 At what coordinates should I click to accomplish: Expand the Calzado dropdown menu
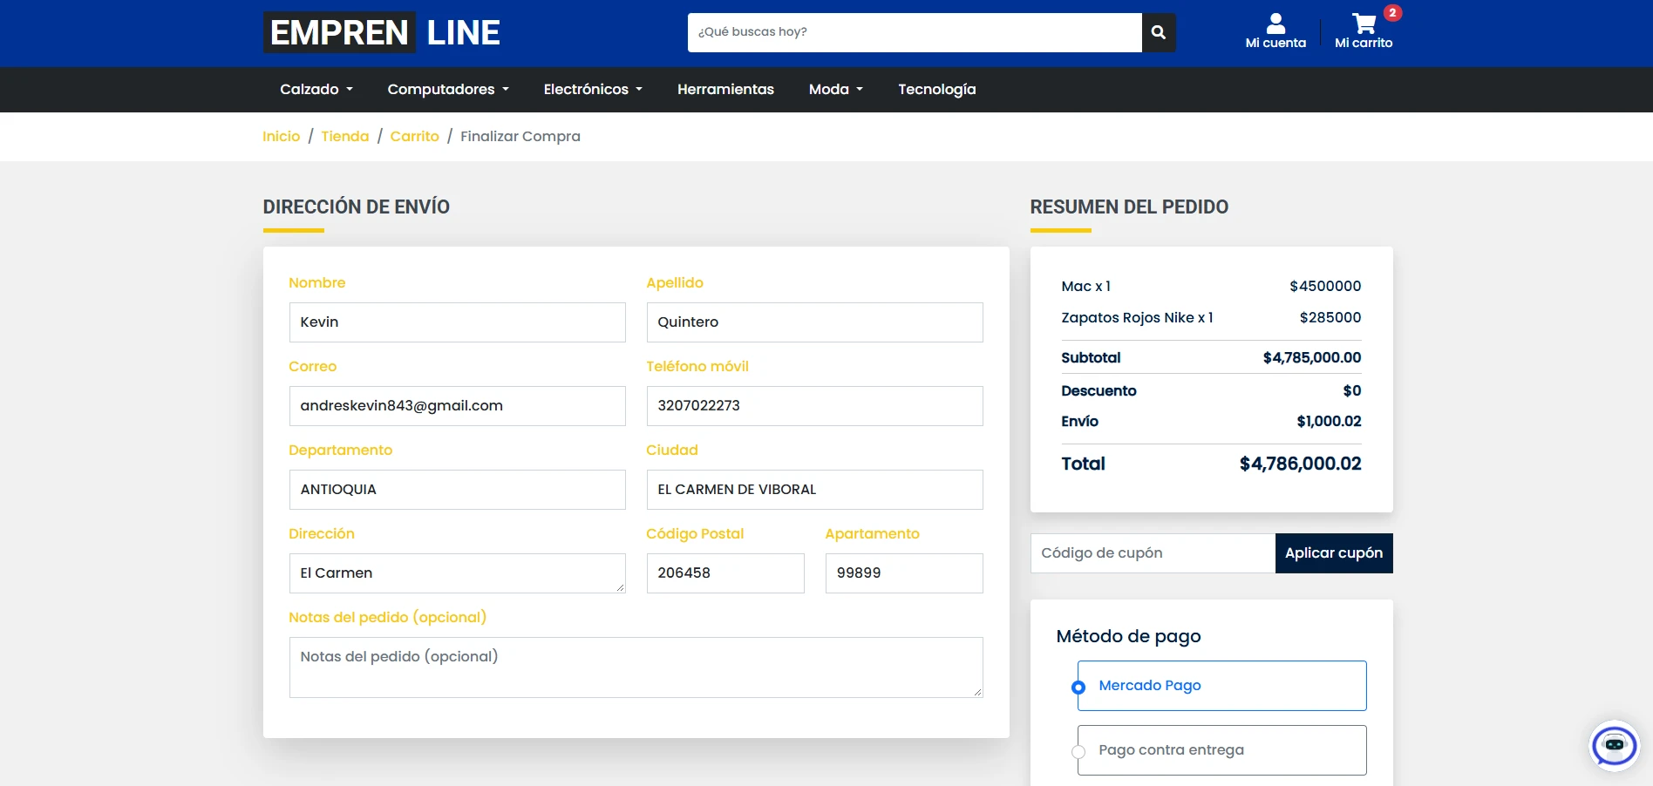click(316, 89)
